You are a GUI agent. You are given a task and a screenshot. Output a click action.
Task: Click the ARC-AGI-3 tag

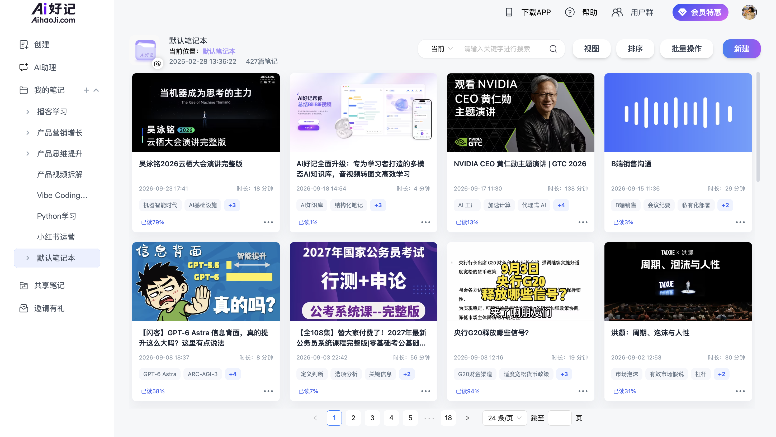[x=202, y=374]
